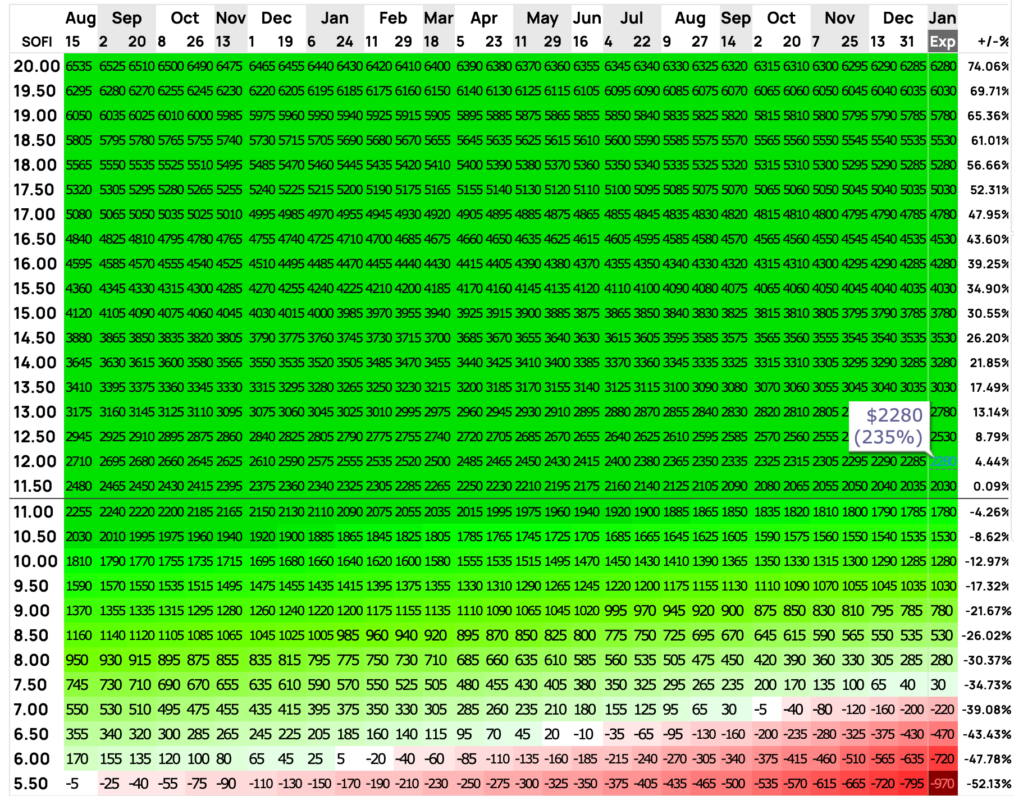Select the -39.08% change value
This screenshot has width=1014, height=796.
pos(988,710)
